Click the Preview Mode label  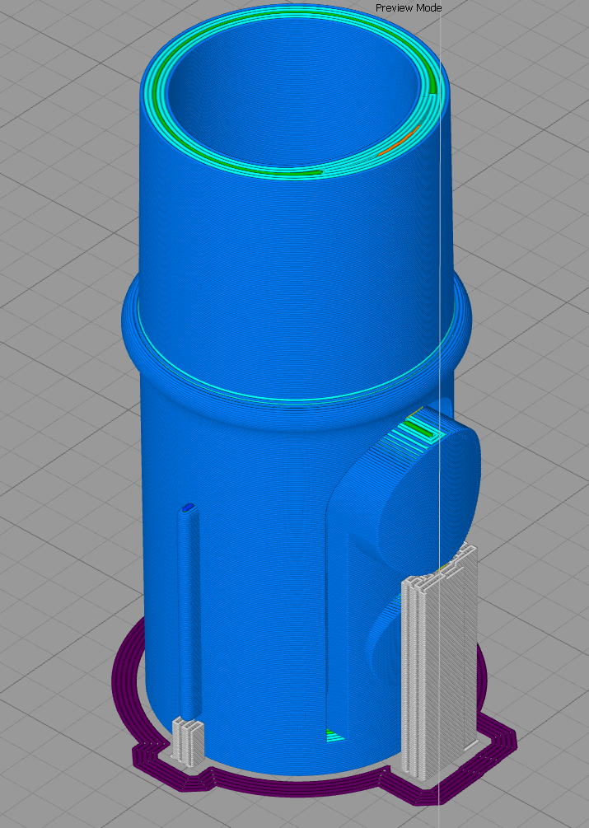pyautogui.click(x=409, y=8)
